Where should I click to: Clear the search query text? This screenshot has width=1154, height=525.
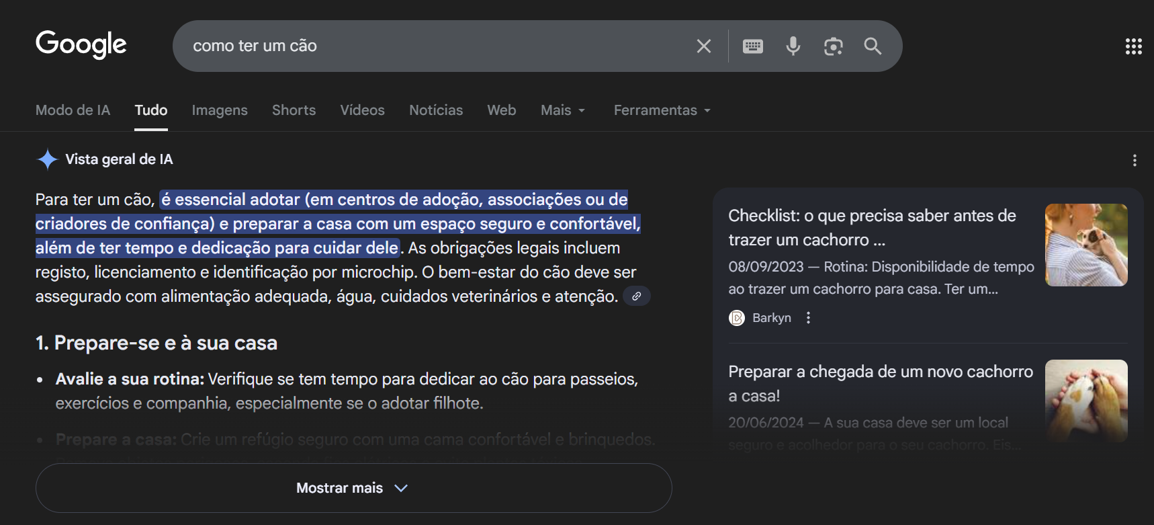coord(703,46)
